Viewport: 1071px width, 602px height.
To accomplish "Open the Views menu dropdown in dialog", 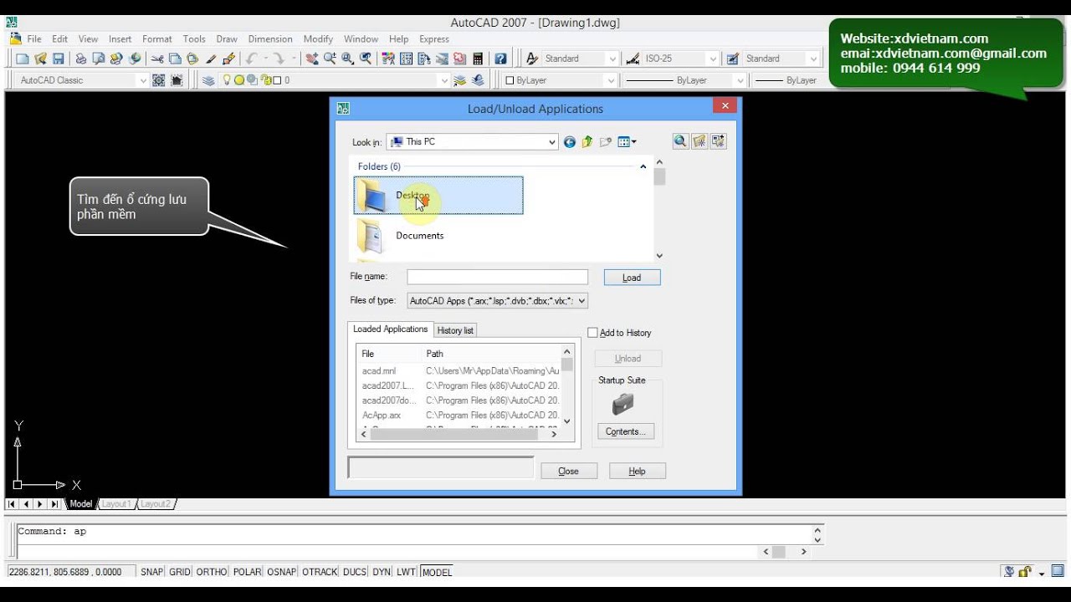I will point(633,142).
